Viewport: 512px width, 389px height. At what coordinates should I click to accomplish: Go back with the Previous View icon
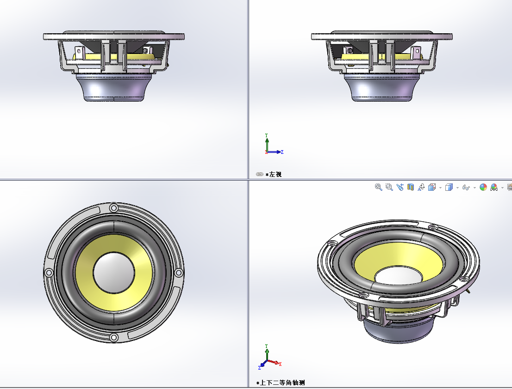(400, 187)
